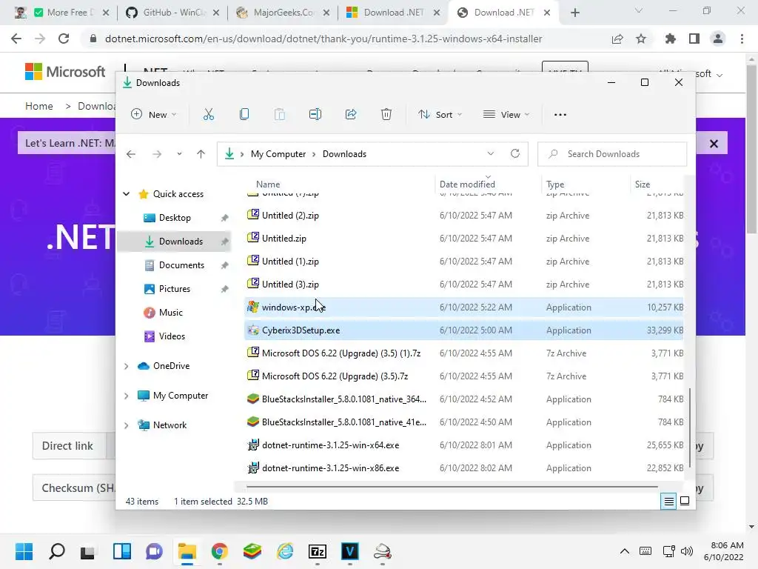This screenshot has width=758, height=569.
Task: Click the Cut scissors icon in the Downloads toolbar
Action: tap(208, 115)
